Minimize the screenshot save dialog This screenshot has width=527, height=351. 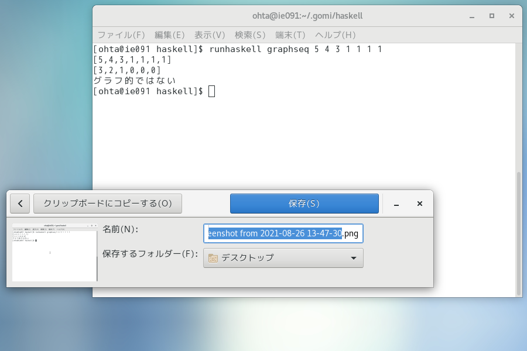[x=396, y=204]
